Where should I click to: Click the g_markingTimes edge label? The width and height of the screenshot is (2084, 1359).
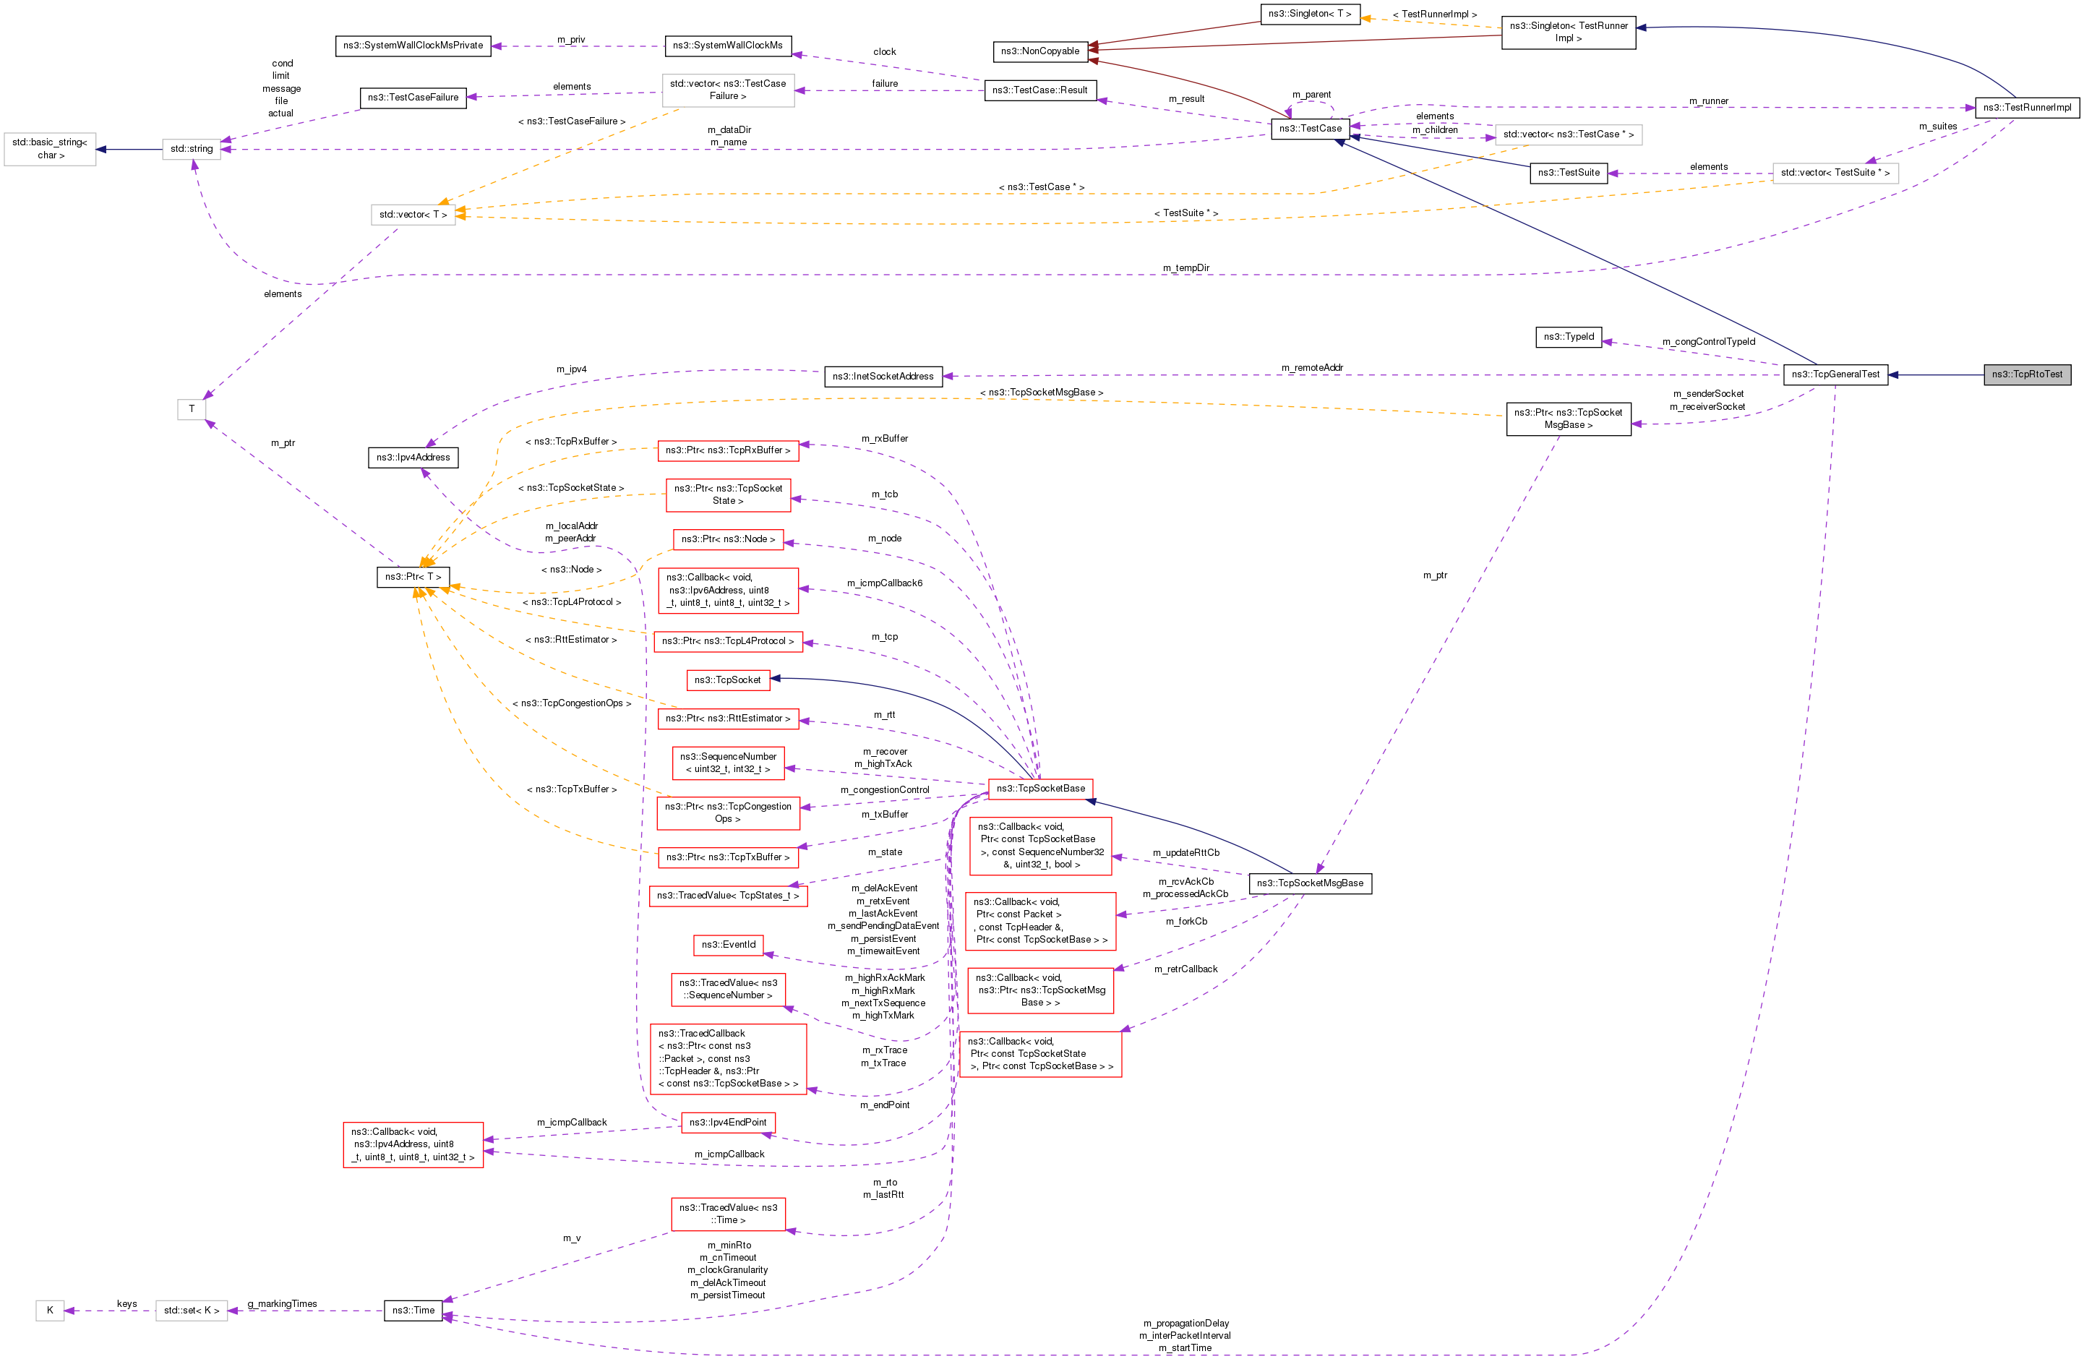click(x=282, y=1304)
